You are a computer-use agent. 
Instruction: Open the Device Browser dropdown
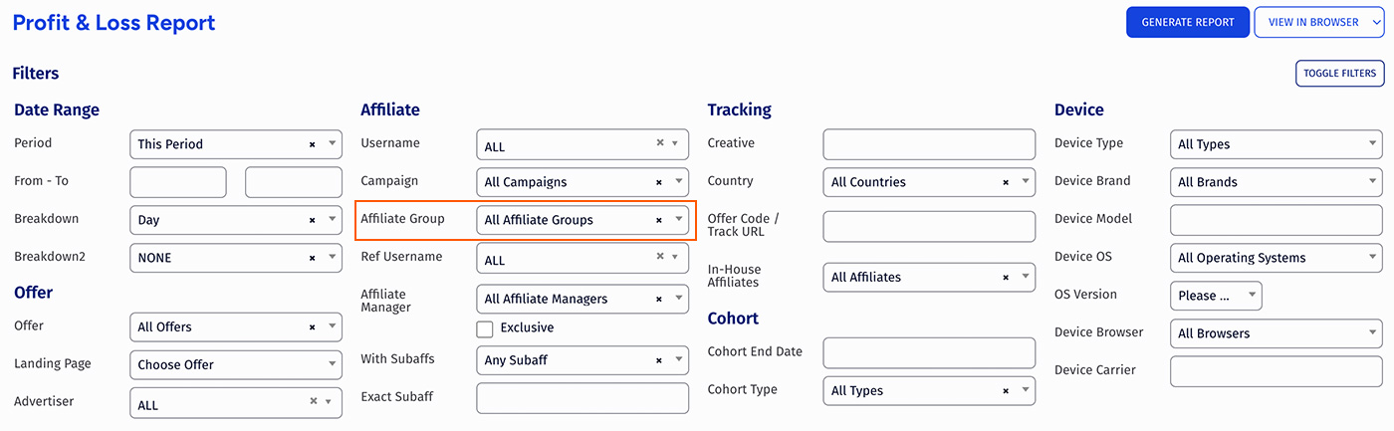pyautogui.click(x=1277, y=333)
